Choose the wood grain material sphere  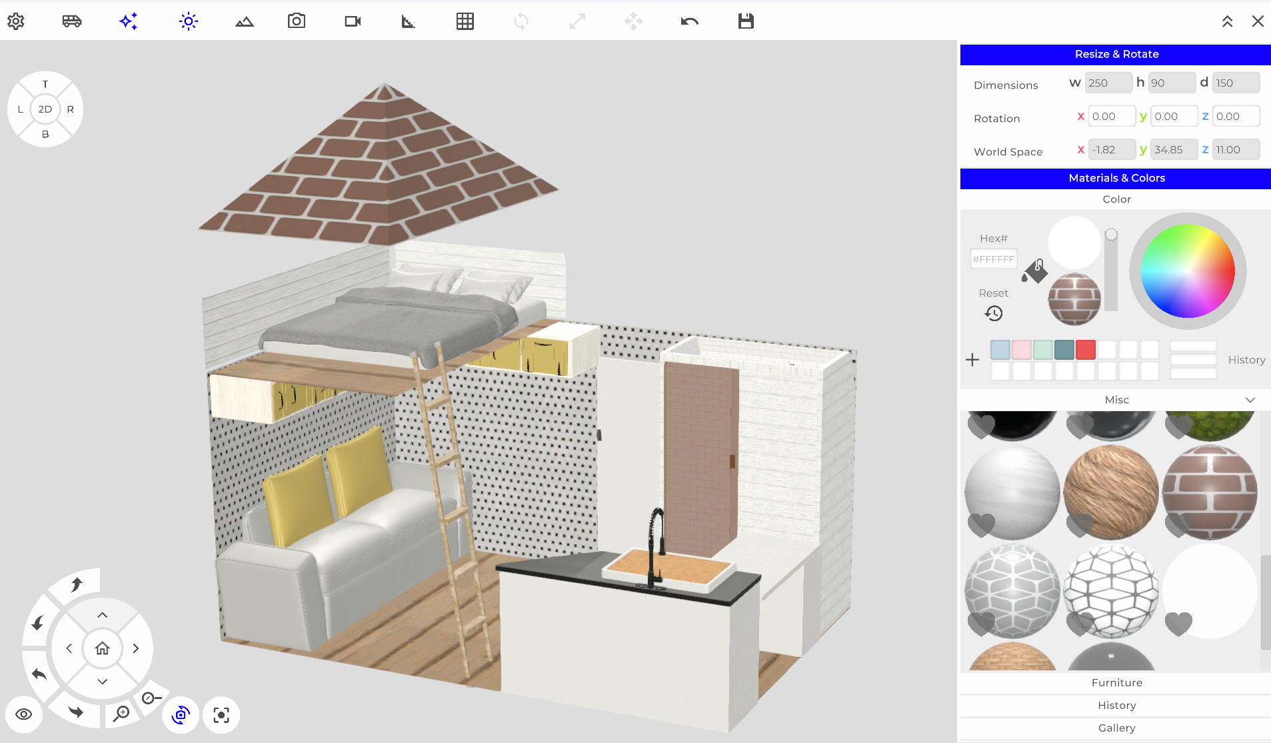pos(1111,492)
